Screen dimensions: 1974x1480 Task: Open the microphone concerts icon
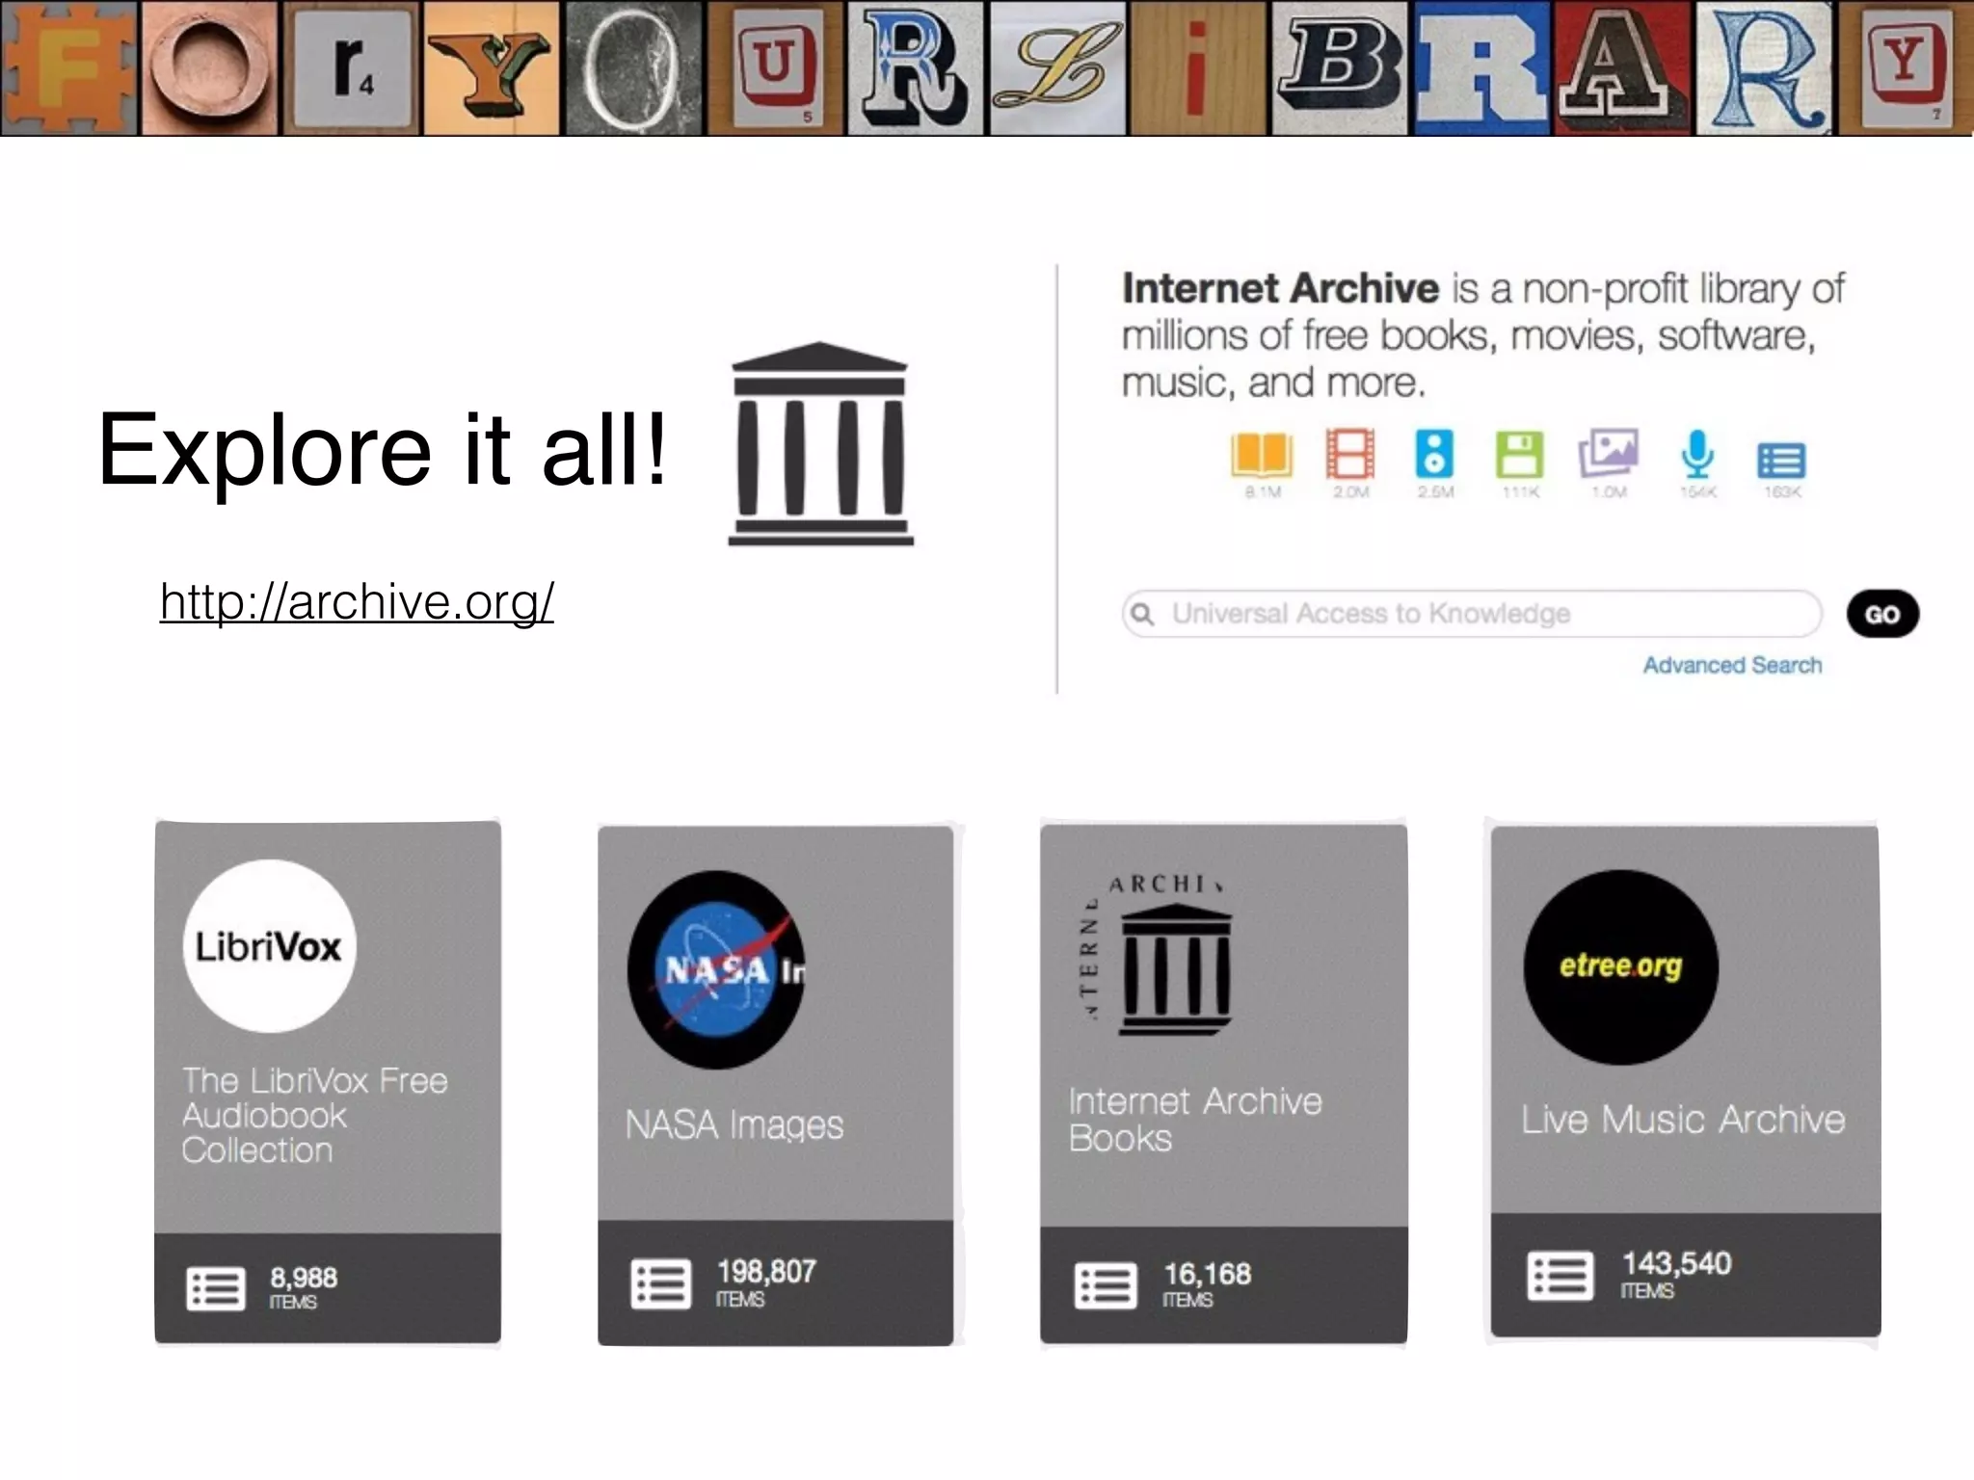pyautogui.click(x=1696, y=454)
